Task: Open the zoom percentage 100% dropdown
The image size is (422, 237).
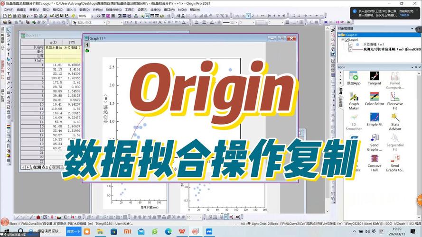Action: 92,16
